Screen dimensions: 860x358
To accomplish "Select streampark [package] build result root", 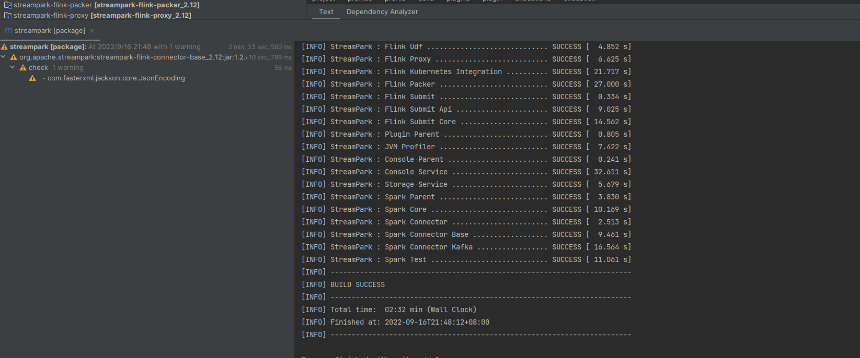I will point(48,47).
